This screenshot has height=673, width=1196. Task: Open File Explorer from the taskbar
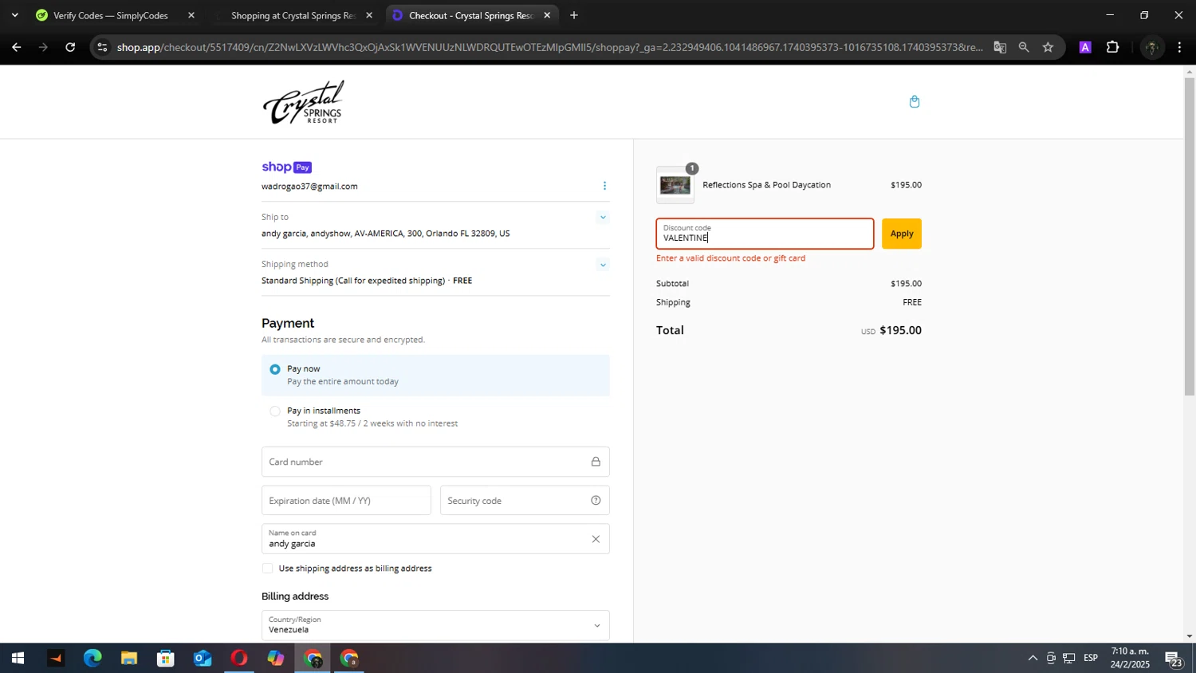pyautogui.click(x=129, y=659)
